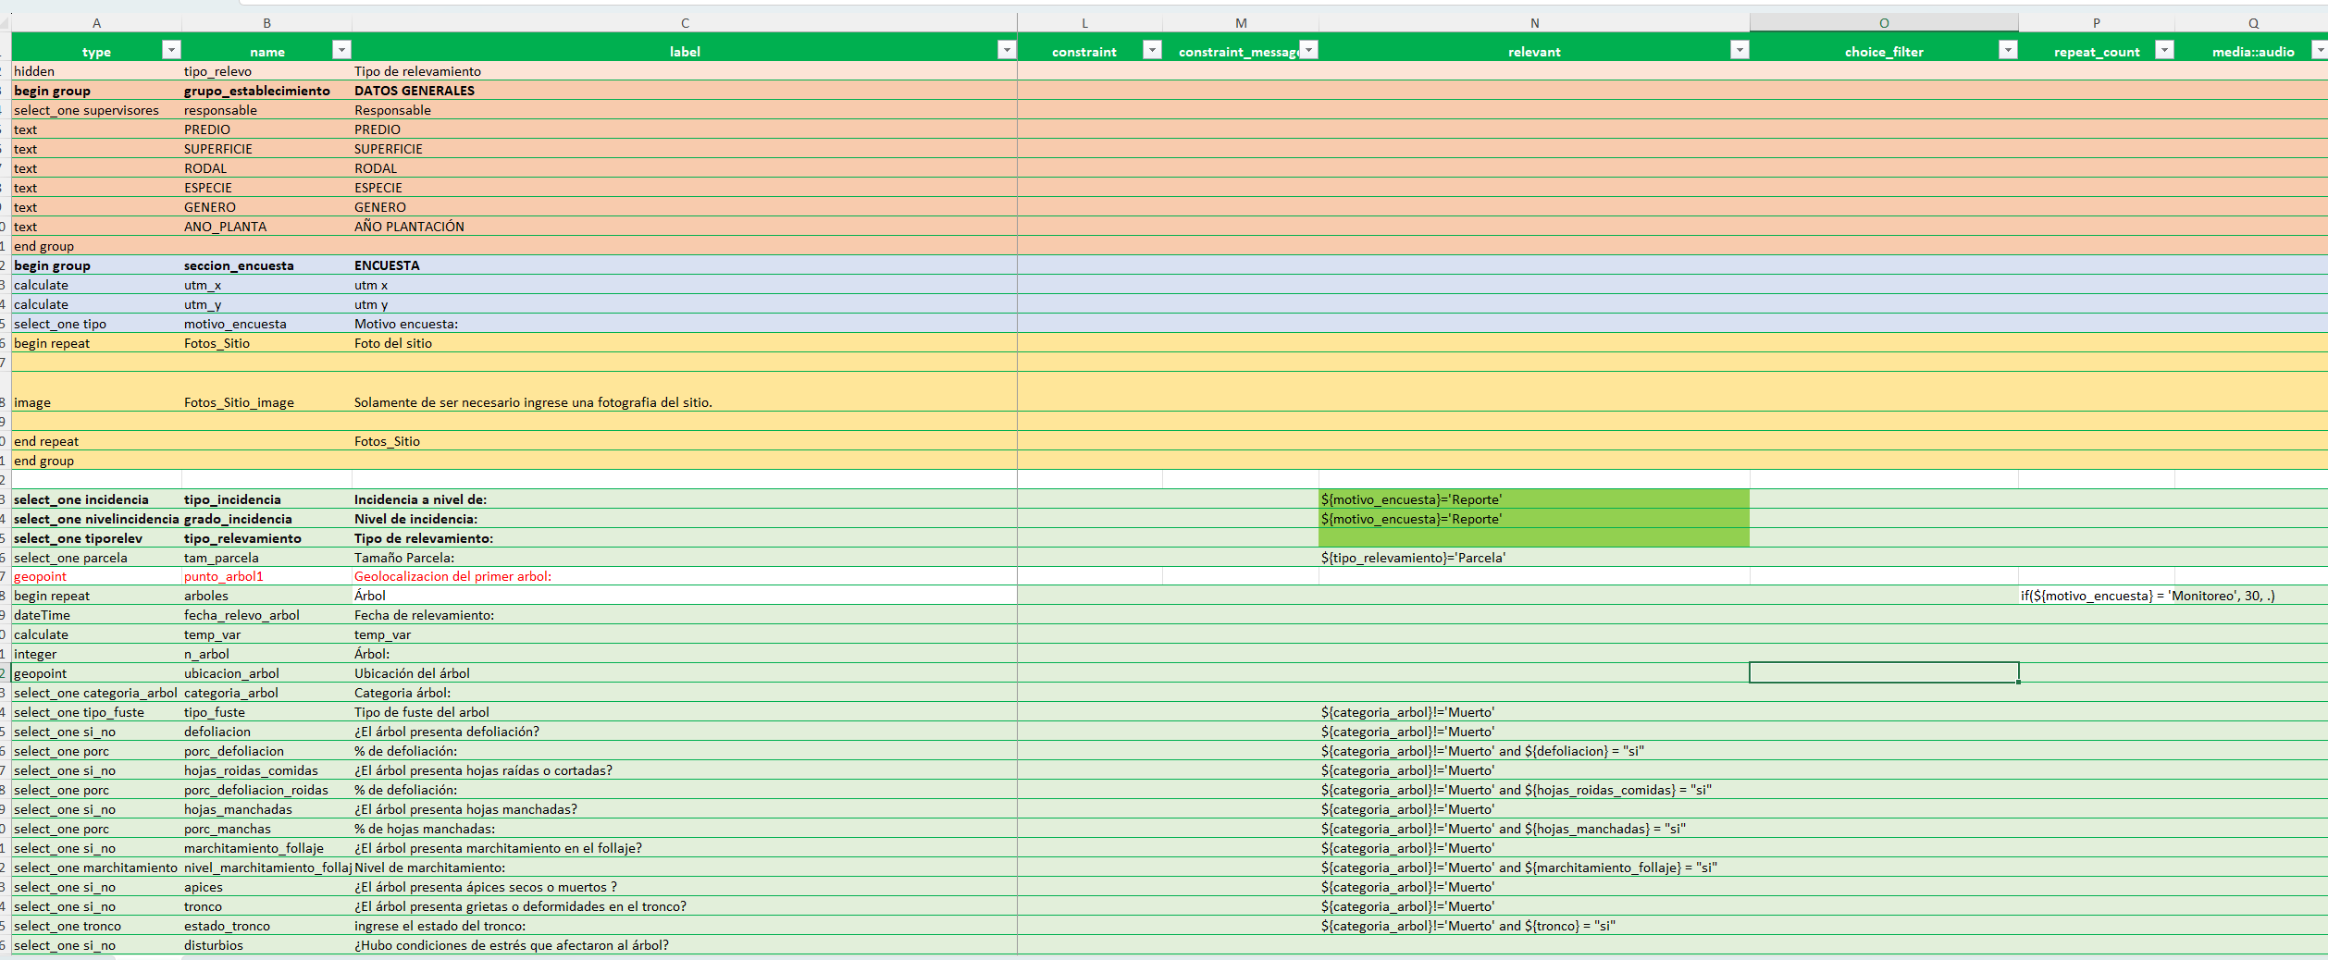Open the filter dropdown on the repeat_count header

coord(2164,50)
